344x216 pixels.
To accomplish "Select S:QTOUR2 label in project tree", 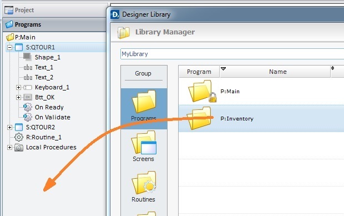I will tap(41, 127).
